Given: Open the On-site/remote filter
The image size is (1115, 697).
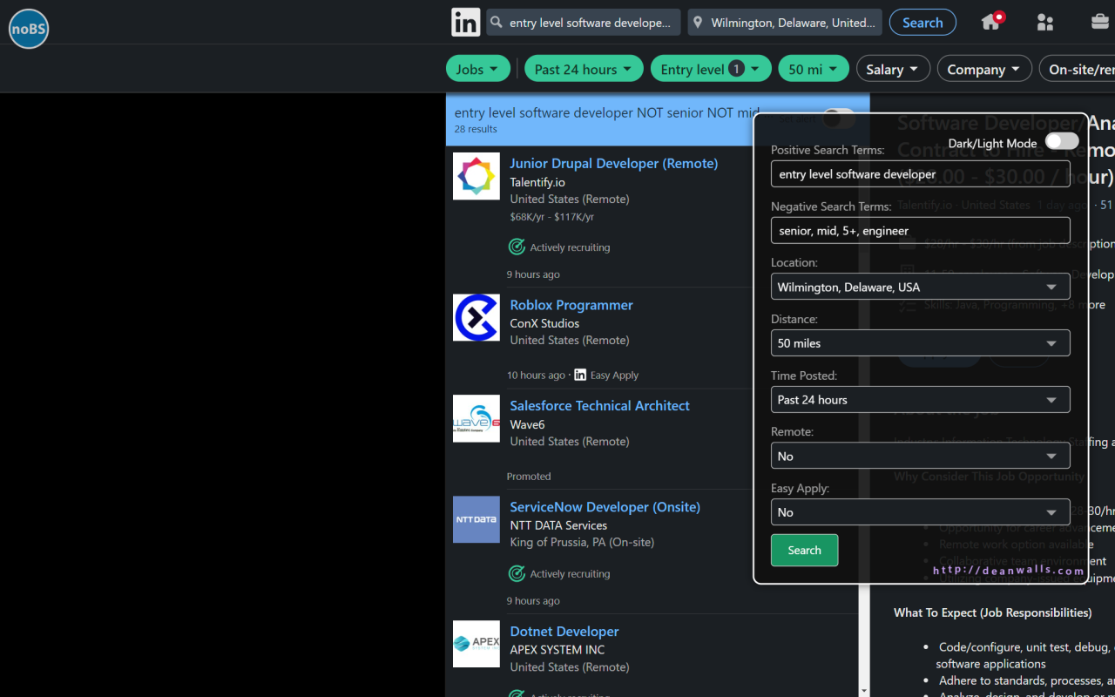Looking at the screenshot, I should pyautogui.click(x=1078, y=69).
